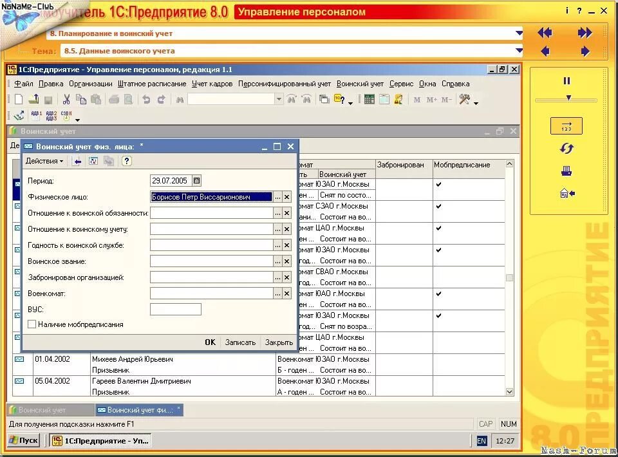Image resolution: width=618 pixels, height=457 pixels.
Task: Open the Файл menu
Action: [x=24, y=84]
